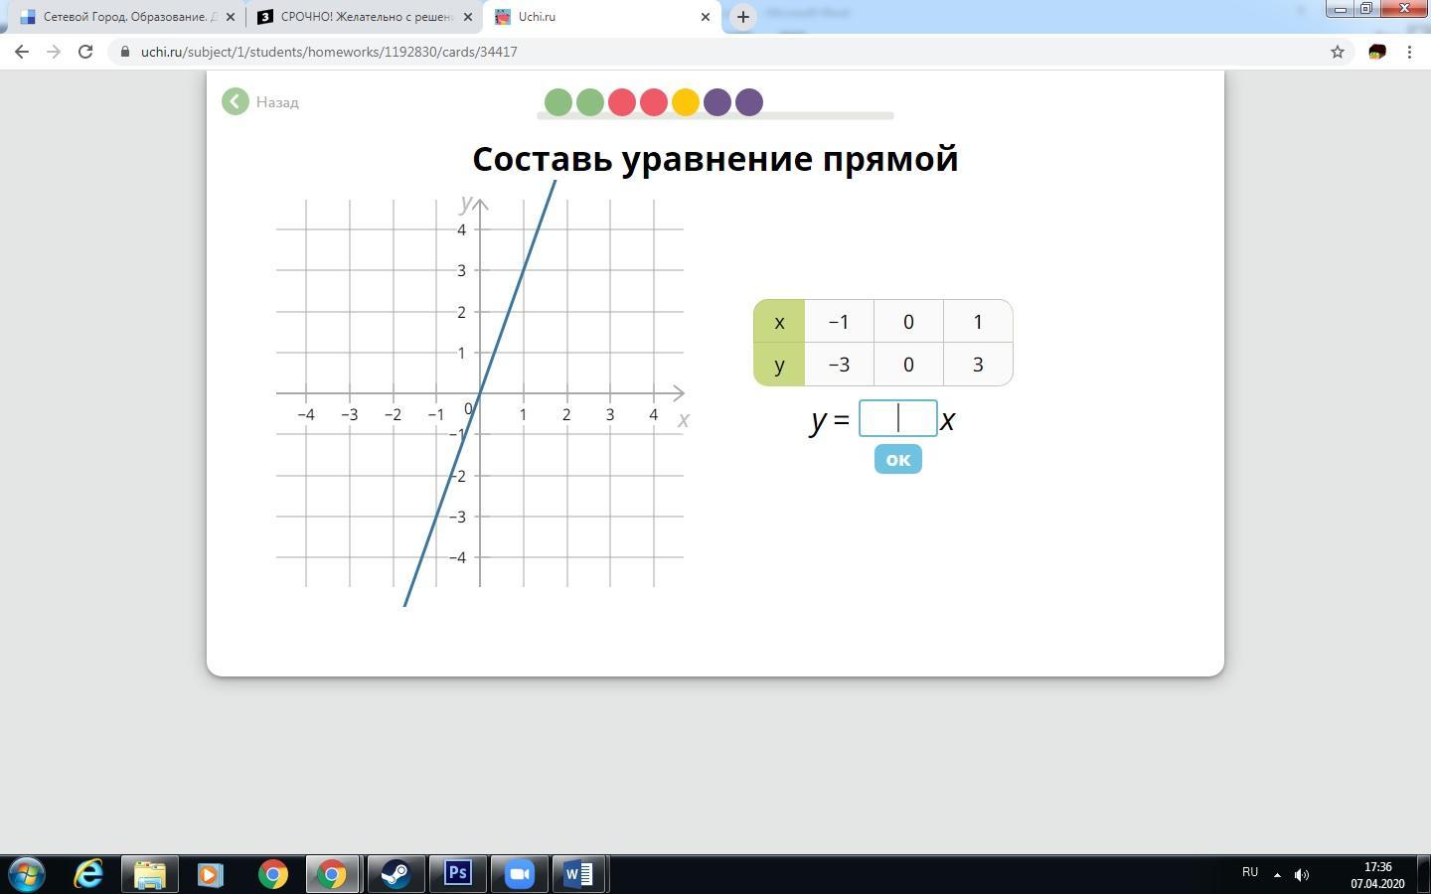Viewport: 1431px width, 894px height.
Task: Focus the slope answer input field
Action: 898,418
